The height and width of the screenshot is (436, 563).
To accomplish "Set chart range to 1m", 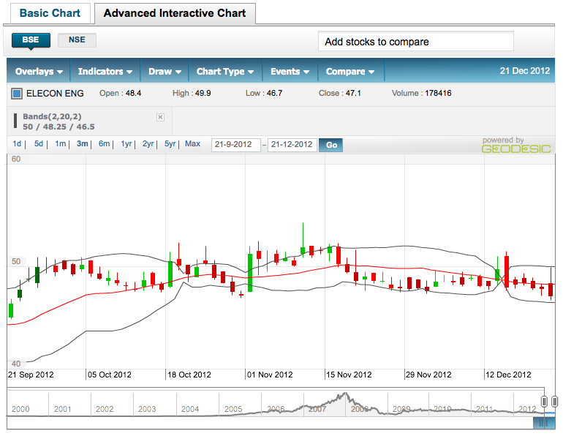I will [60, 143].
